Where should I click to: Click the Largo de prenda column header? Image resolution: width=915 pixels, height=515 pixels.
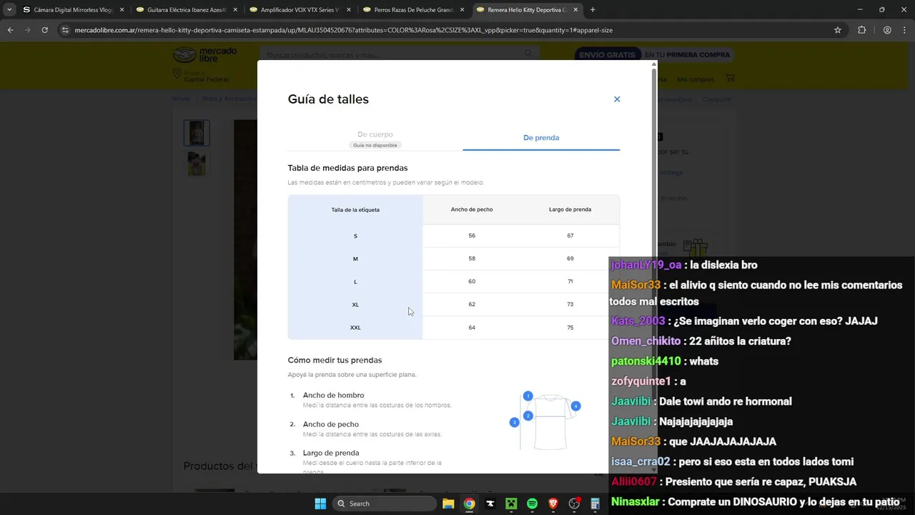(x=570, y=210)
